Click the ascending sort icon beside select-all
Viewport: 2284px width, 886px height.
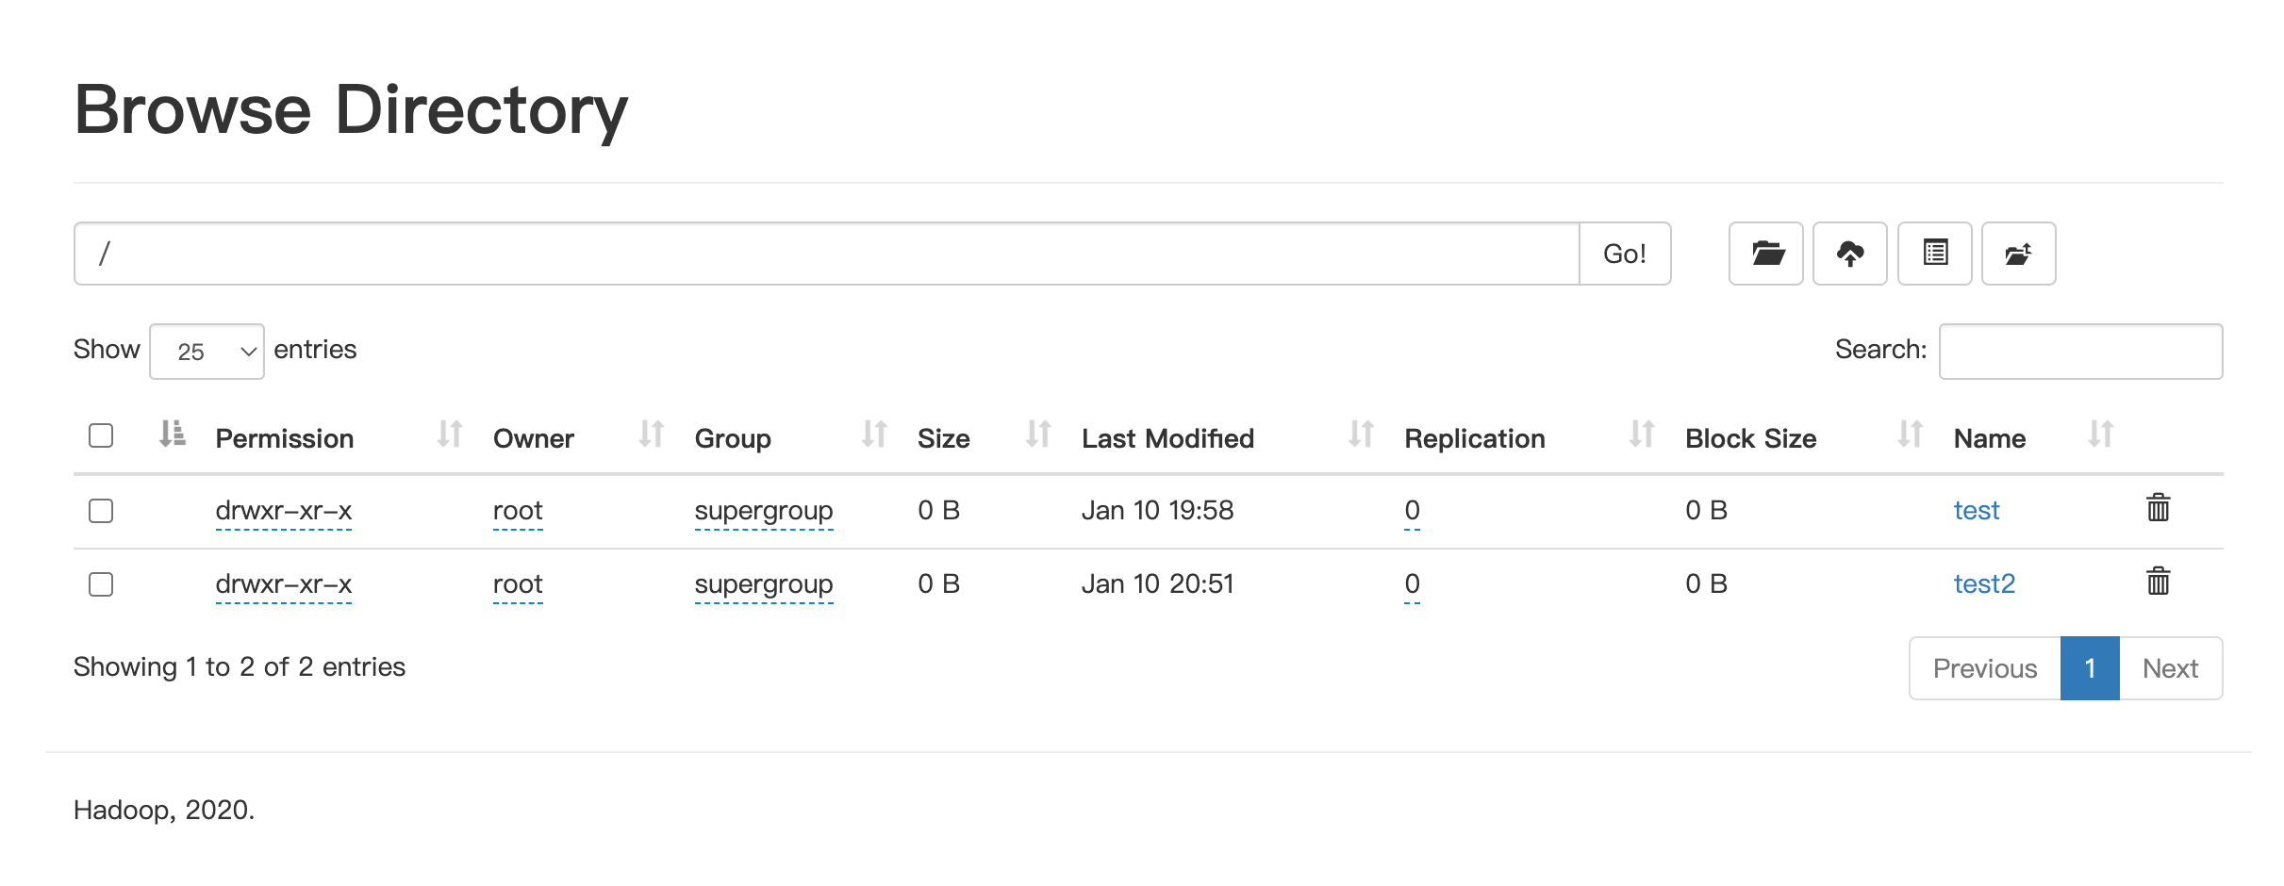click(172, 434)
